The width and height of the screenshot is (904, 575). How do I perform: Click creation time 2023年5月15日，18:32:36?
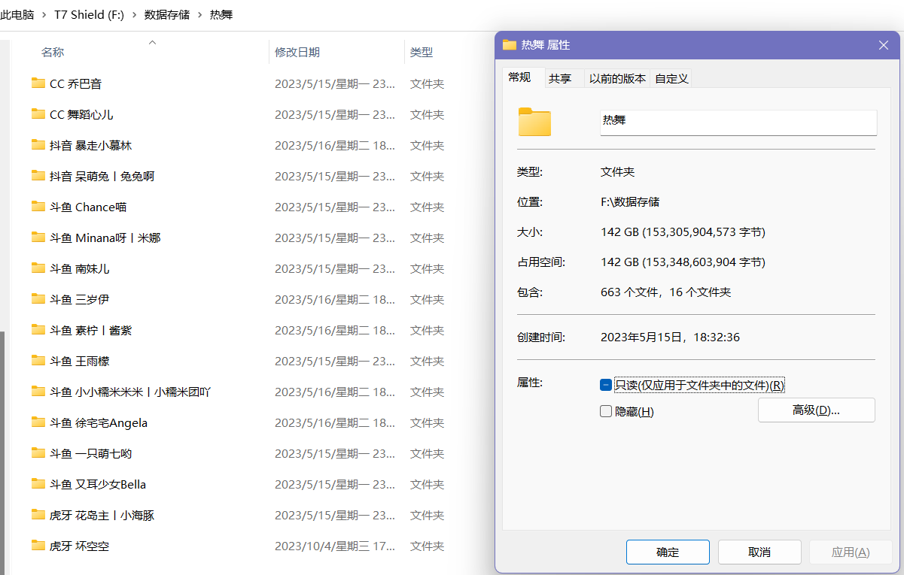point(670,337)
